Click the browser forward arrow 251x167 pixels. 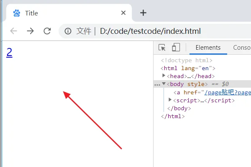coord(30,31)
